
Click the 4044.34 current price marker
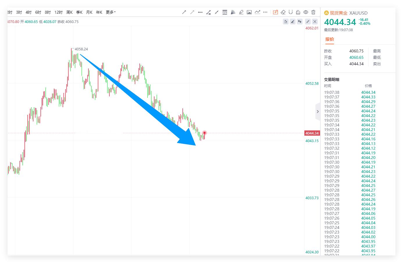click(x=312, y=133)
